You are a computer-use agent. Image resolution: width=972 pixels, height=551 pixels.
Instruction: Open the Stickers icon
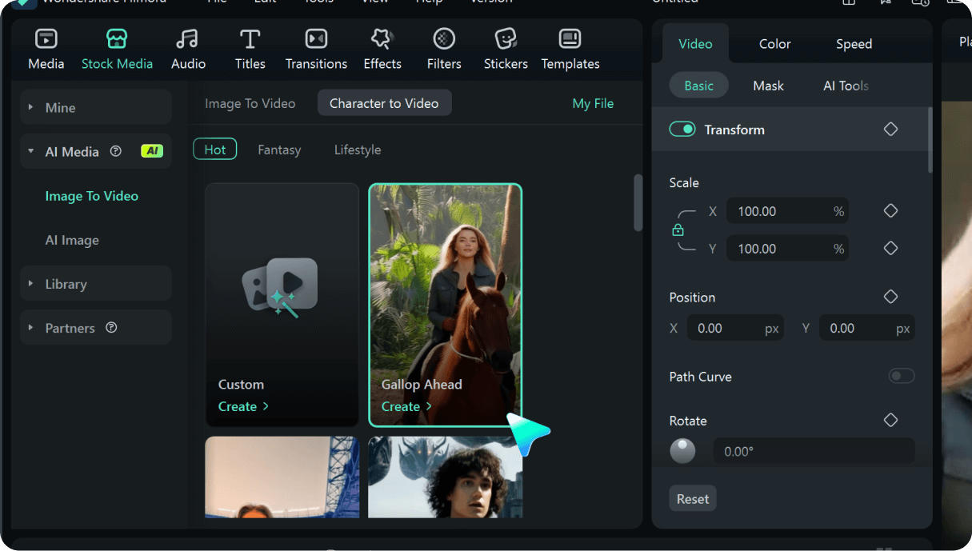[506, 38]
